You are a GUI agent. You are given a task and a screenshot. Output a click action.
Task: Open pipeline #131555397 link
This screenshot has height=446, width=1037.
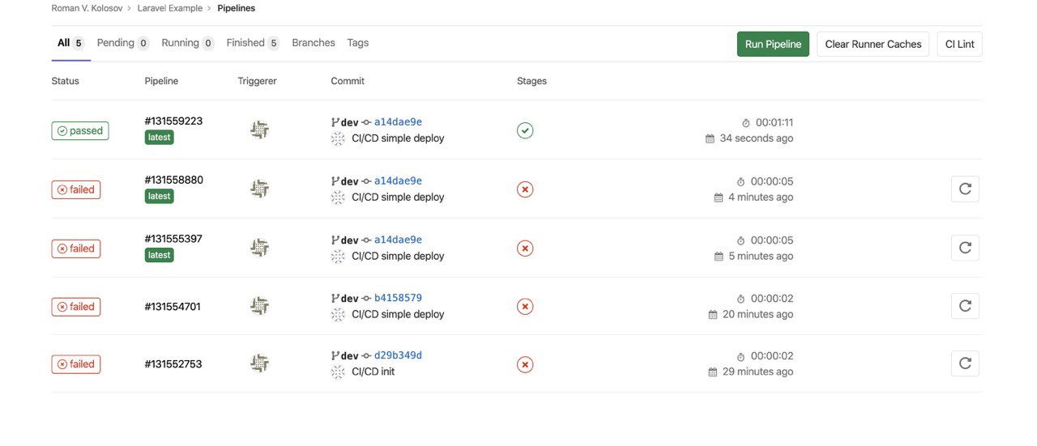pyautogui.click(x=173, y=239)
